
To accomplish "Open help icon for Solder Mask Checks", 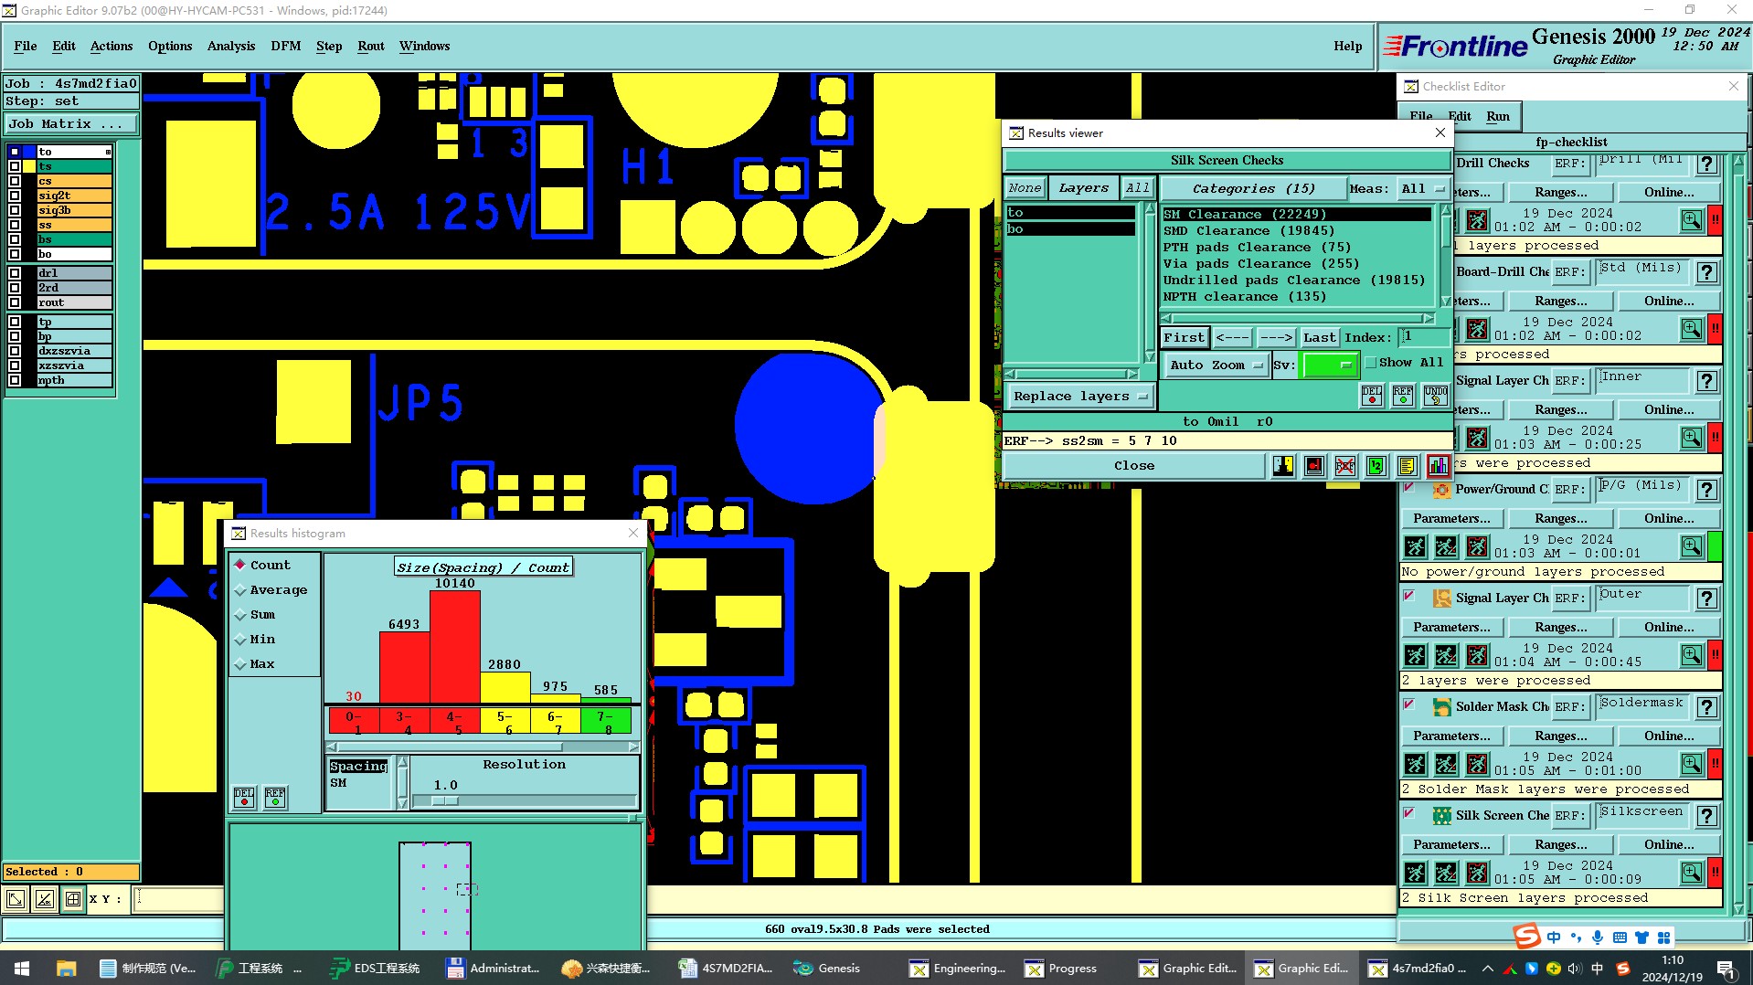I will [x=1706, y=707].
